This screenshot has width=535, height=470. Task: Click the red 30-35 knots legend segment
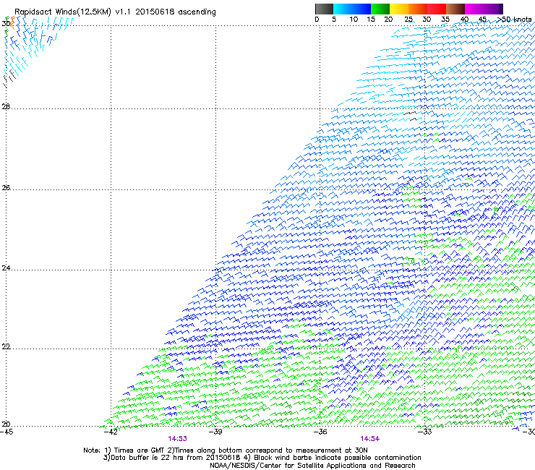point(437,9)
